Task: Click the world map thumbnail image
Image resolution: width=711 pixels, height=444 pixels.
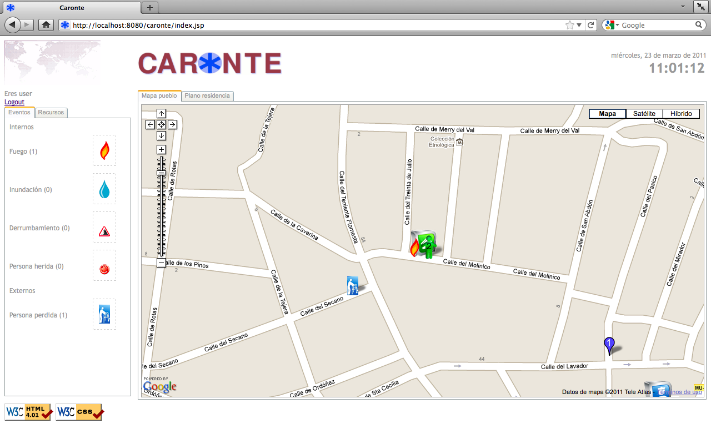Action: (x=52, y=62)
